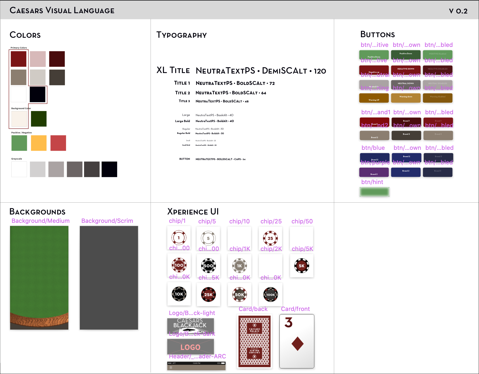Click the 'btn/blue' layer label
479x374 pixels.
373,148
